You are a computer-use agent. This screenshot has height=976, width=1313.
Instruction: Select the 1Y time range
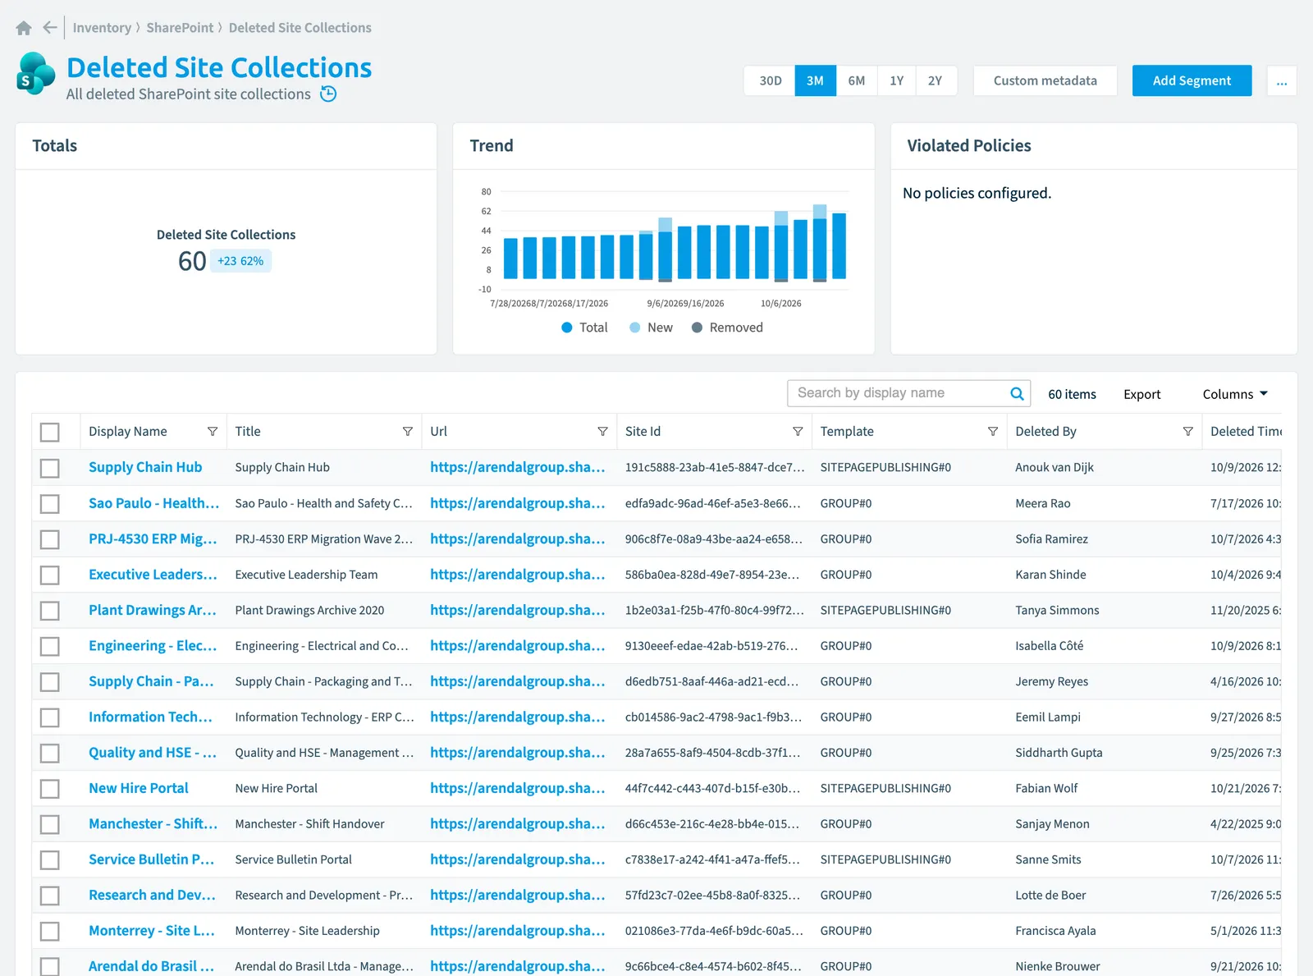pos(897,81)
